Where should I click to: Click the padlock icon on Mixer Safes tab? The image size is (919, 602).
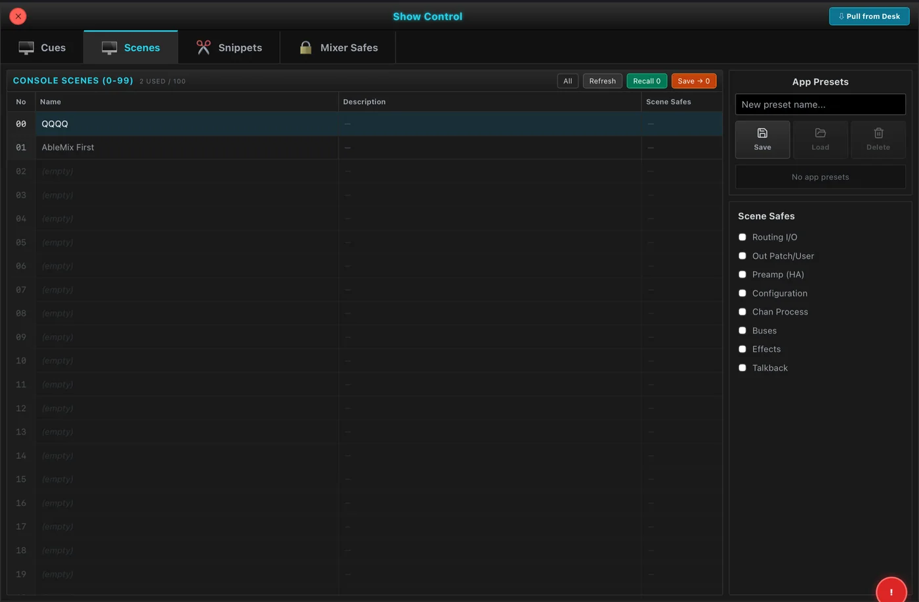(305, 47)
